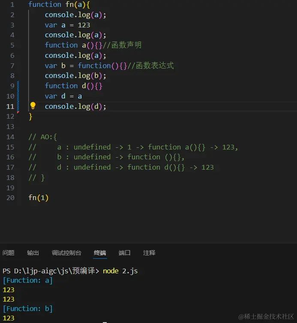Screen dimensions: 297x323
Task: Click 'console.log(a);' on line 6
Action: pos(75,55)
